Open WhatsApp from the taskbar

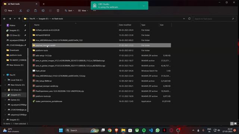(158, 130)
